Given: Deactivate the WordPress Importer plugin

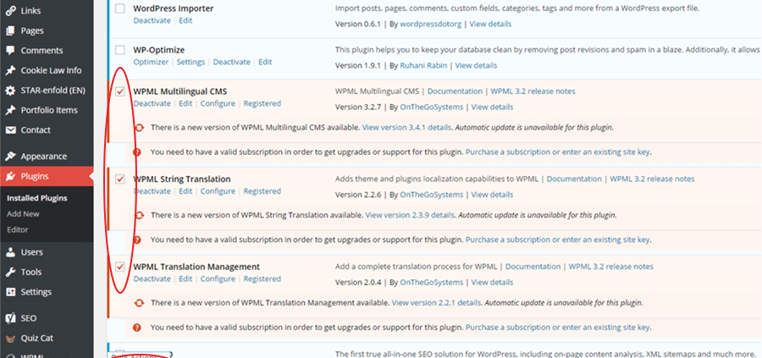Looking at the screenshot, I should (152, 20).
